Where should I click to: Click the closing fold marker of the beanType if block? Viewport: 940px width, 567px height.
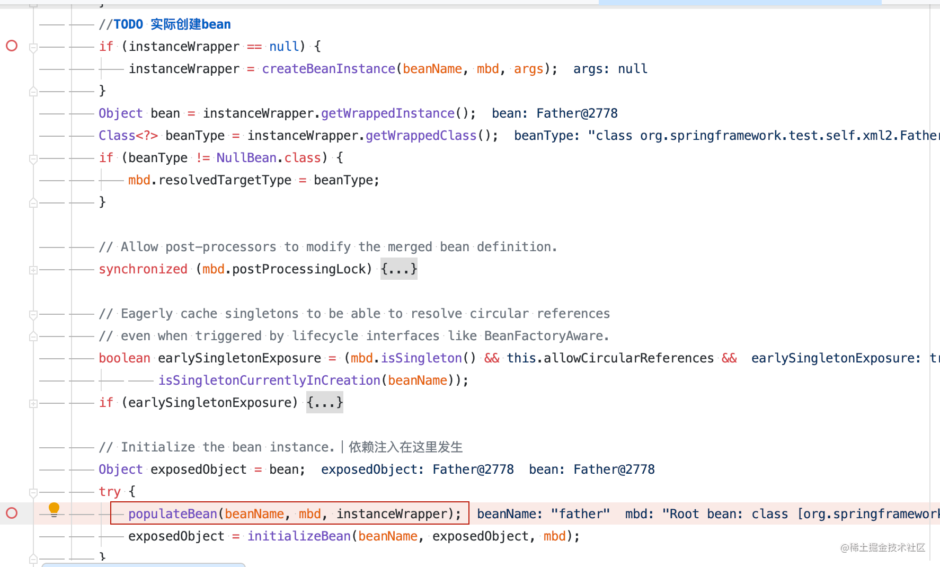coord(33,202)
